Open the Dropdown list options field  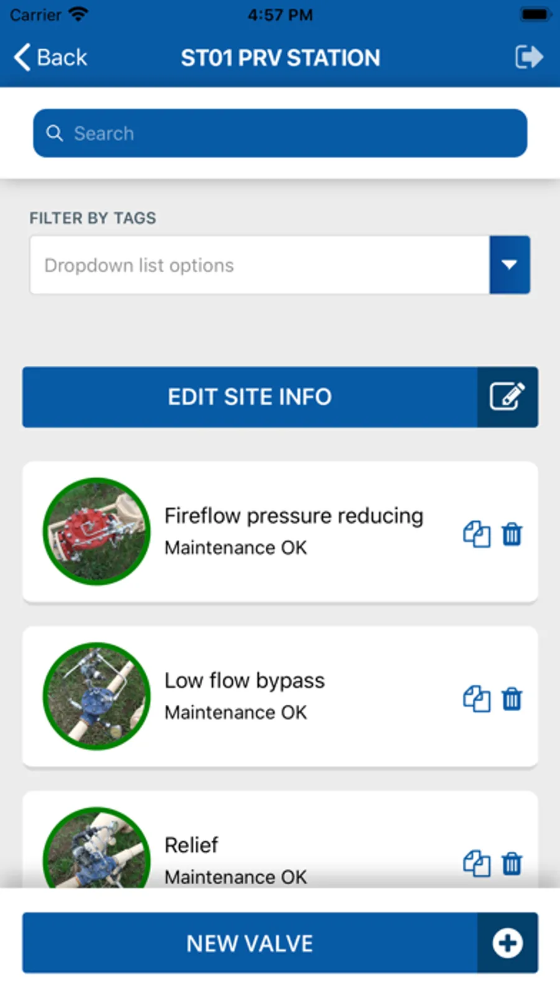pos(260,265)
